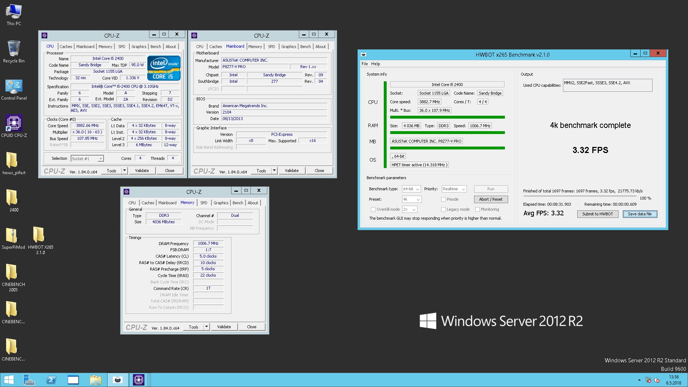Open the Overkill 2x dropdown
Viewport: 688px width, 387px height.
point(410,210)
